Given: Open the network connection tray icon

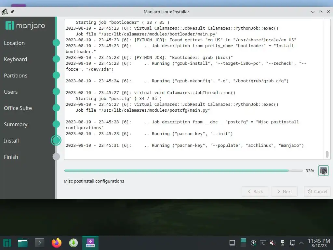Looking at the screenshot, I should (292, 243).
